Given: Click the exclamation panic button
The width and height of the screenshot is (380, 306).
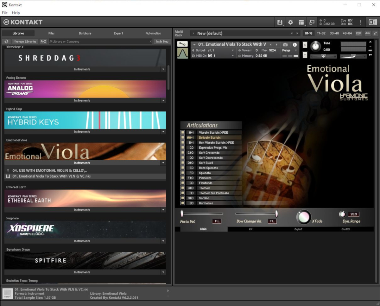Looking at the screenshot, I should point(360,22).
